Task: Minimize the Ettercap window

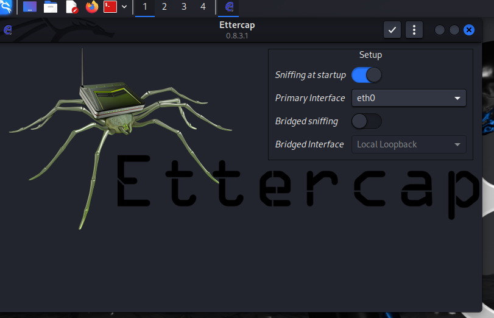Action: click(440, 30)
